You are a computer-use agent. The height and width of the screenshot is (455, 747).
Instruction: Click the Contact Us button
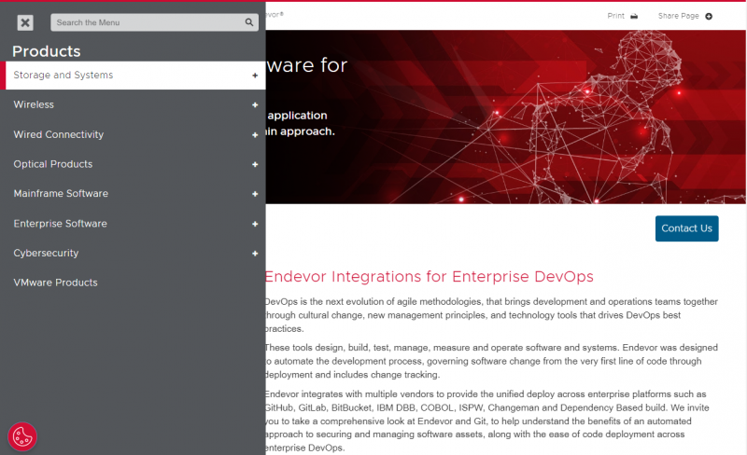686,228
